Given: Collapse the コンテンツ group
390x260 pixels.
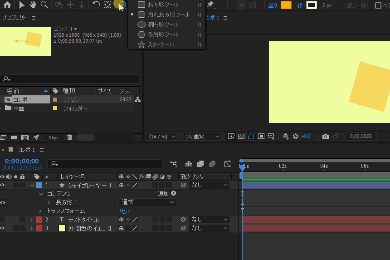Looking at the screenshot, I should point(41,194).
